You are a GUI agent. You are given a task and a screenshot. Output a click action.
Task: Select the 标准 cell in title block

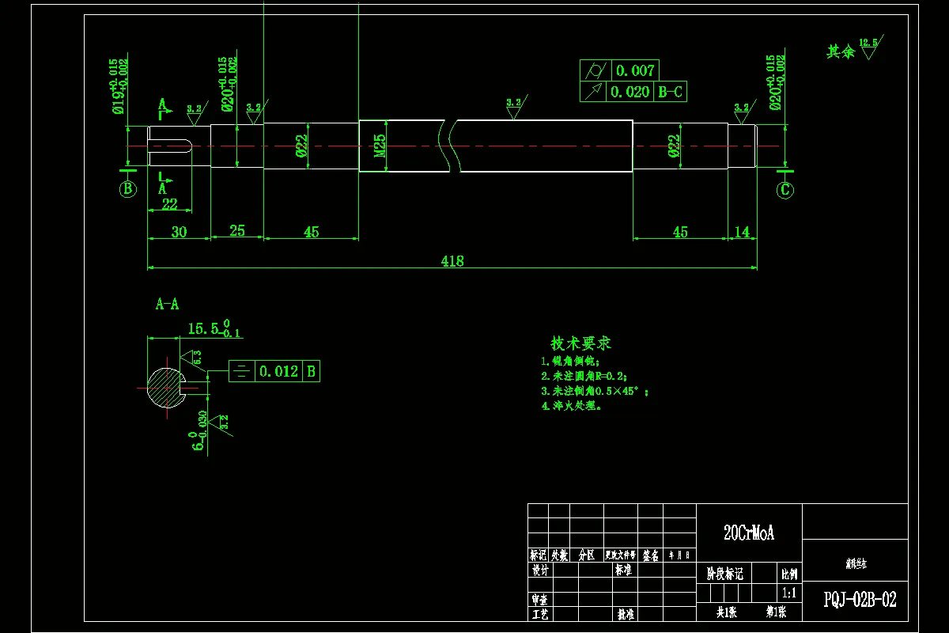623,570
